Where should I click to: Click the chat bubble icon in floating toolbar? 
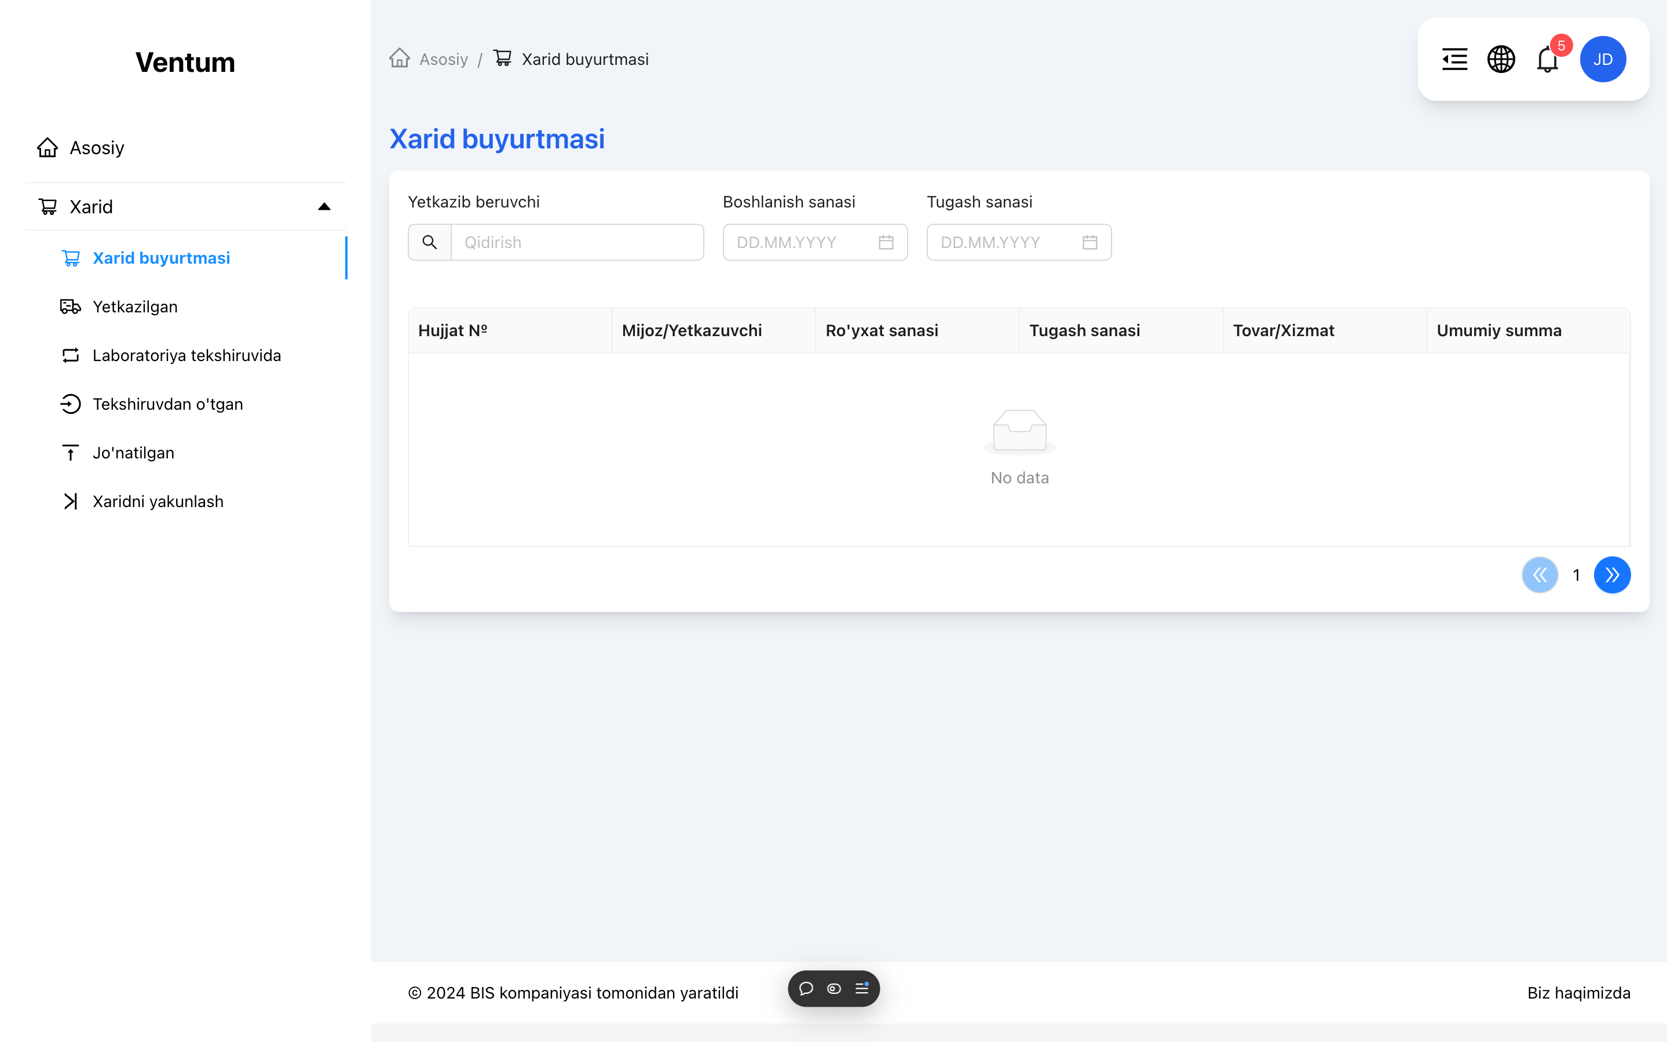[806, 988]
